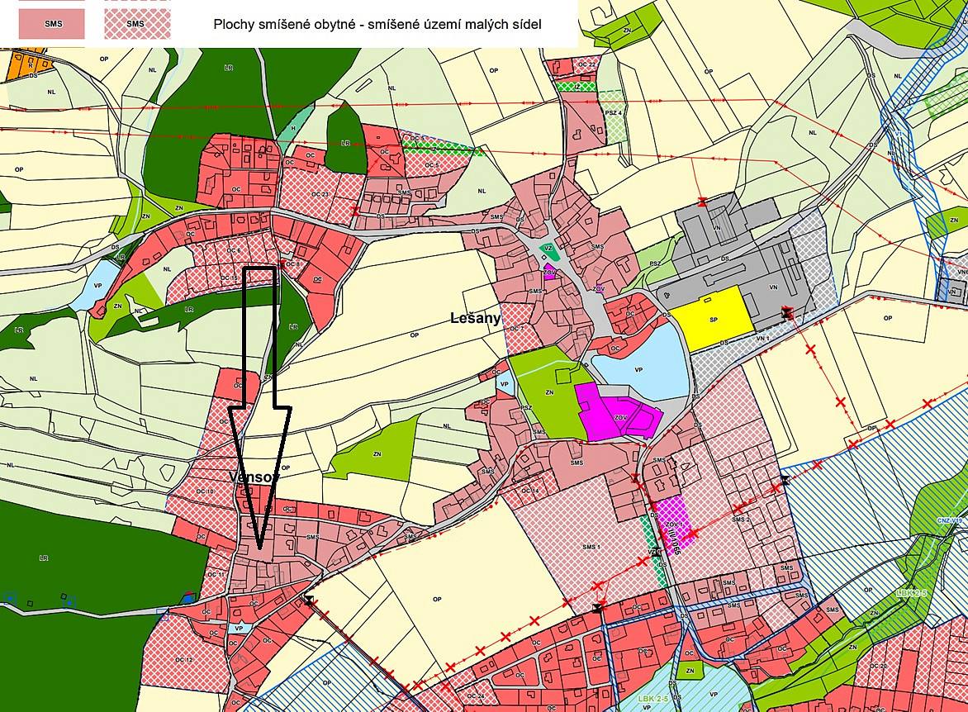968x712 pixels.
Task: Click the 'OC 11' zone label
Action: (216, 575)
